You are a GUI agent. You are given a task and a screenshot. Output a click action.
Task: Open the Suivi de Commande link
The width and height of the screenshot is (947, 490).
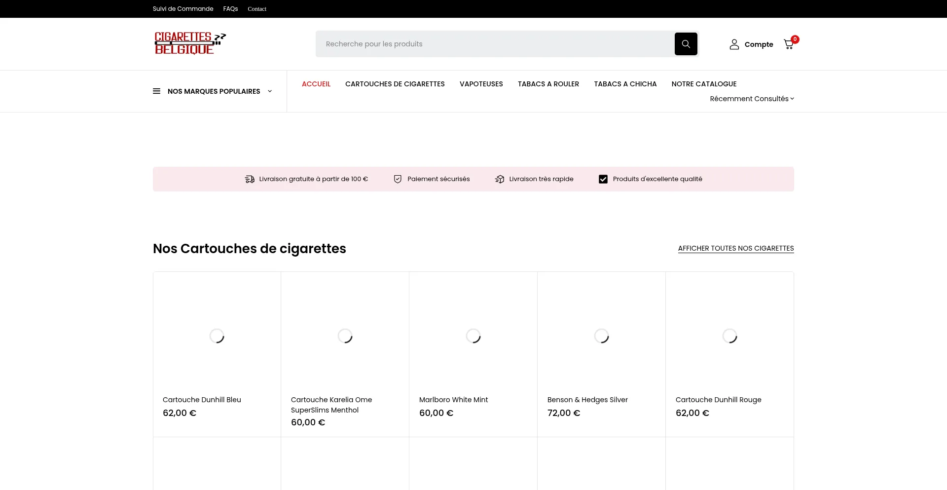click(183, 9)
